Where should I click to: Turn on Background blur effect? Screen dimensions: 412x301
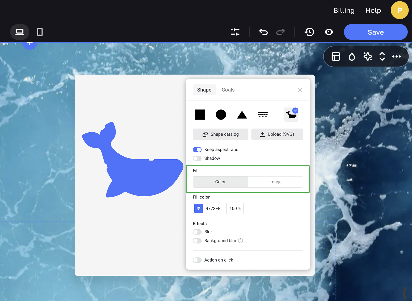[197, 241]
